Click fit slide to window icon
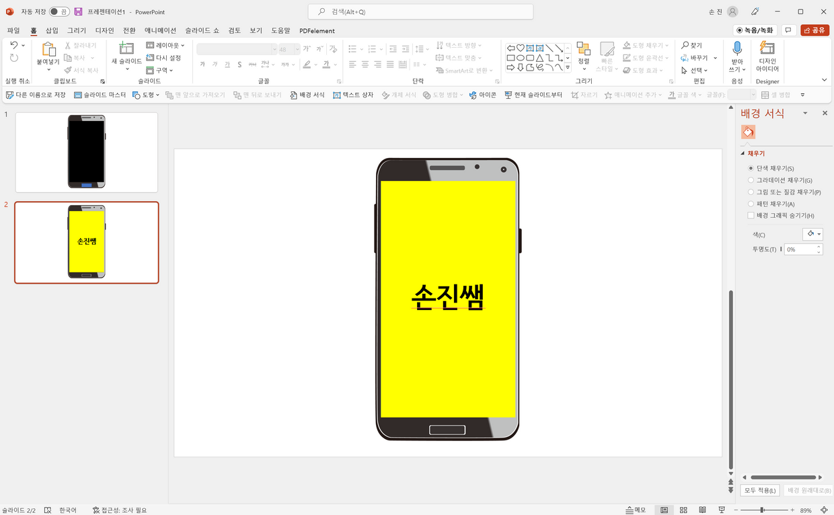The image size is (834, 515). [824, 510]
